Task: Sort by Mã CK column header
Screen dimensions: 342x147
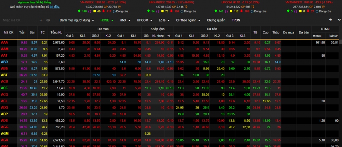Action: (x=9, y=32)
